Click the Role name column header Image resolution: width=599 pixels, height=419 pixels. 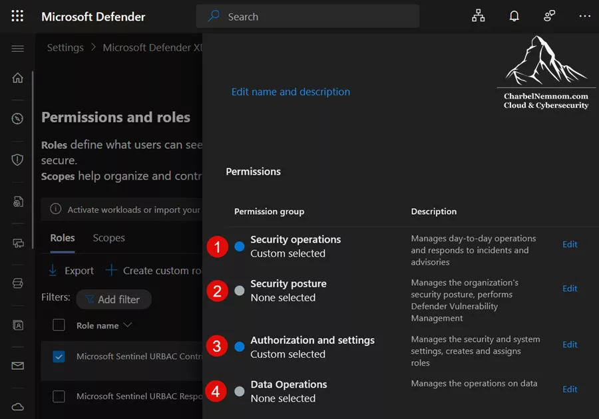(x=97, y=325)
